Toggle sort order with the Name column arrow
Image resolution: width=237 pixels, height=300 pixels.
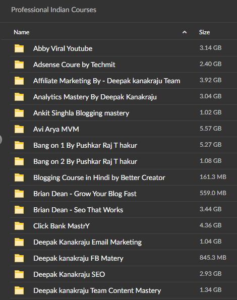(185, 32)
